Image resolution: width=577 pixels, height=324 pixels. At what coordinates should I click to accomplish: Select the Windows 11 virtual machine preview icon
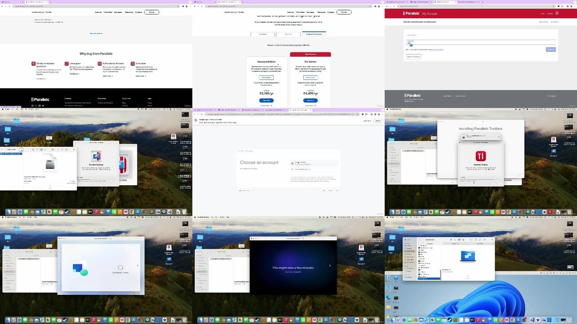click(468, 256)
